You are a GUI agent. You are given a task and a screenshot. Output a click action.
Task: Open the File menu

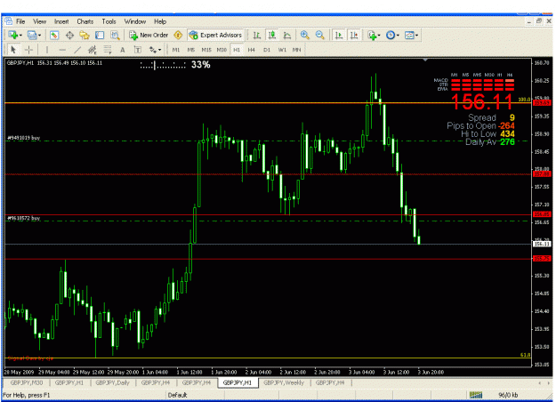pos(20,21)
